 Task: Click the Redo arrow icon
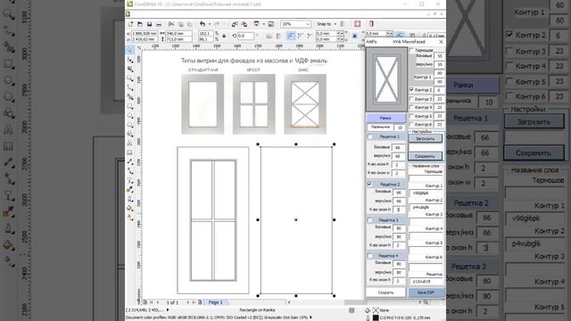[217, 24]
